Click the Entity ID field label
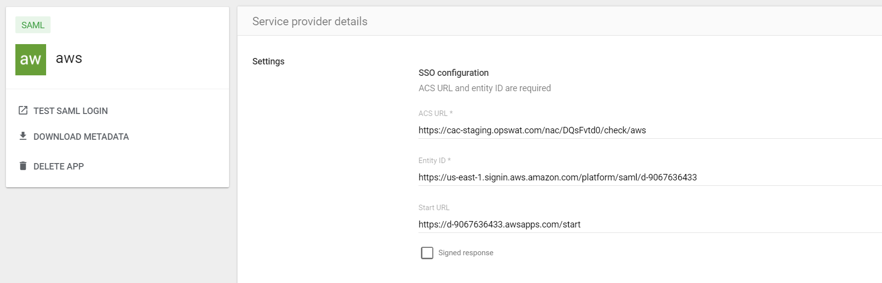Viewport: 882px width, 283px height. (x=434, y=161)
